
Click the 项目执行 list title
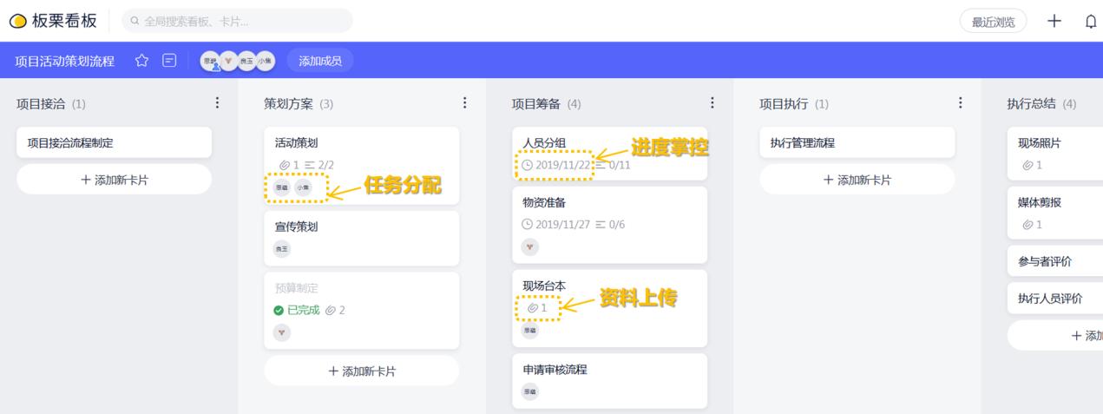click(784, 104)
